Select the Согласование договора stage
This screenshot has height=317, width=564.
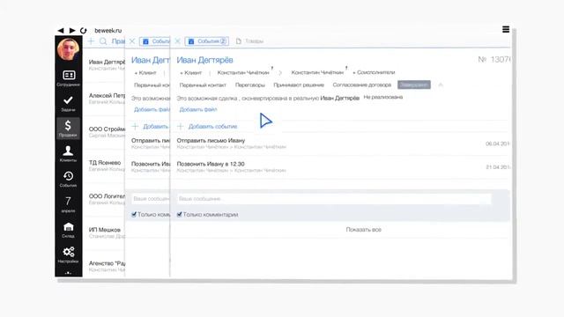(362, 85)
